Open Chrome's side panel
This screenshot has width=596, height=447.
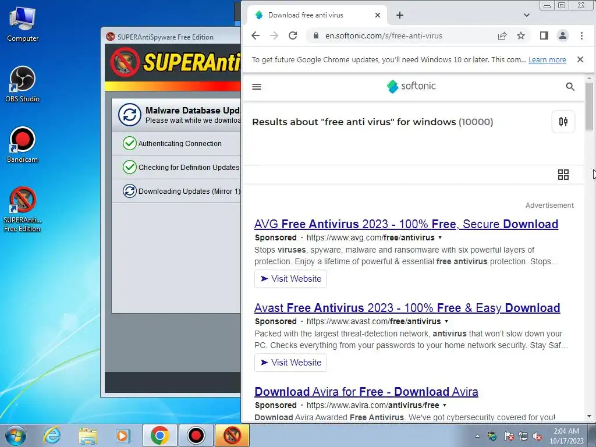[x=544, y=36]
